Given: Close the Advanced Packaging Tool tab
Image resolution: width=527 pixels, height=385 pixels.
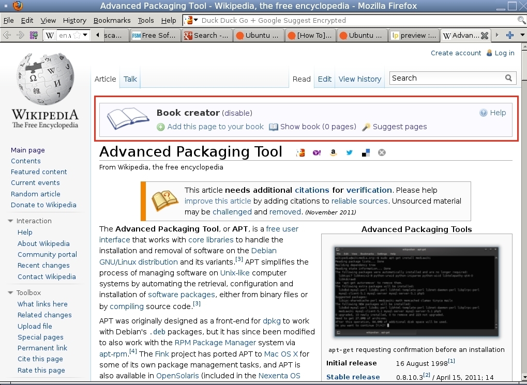Looking at the screenshot, I should pyautogui.click(x=484, y=35).
